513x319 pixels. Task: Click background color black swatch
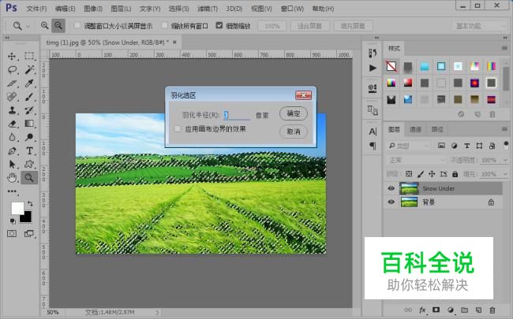point(27,218)
